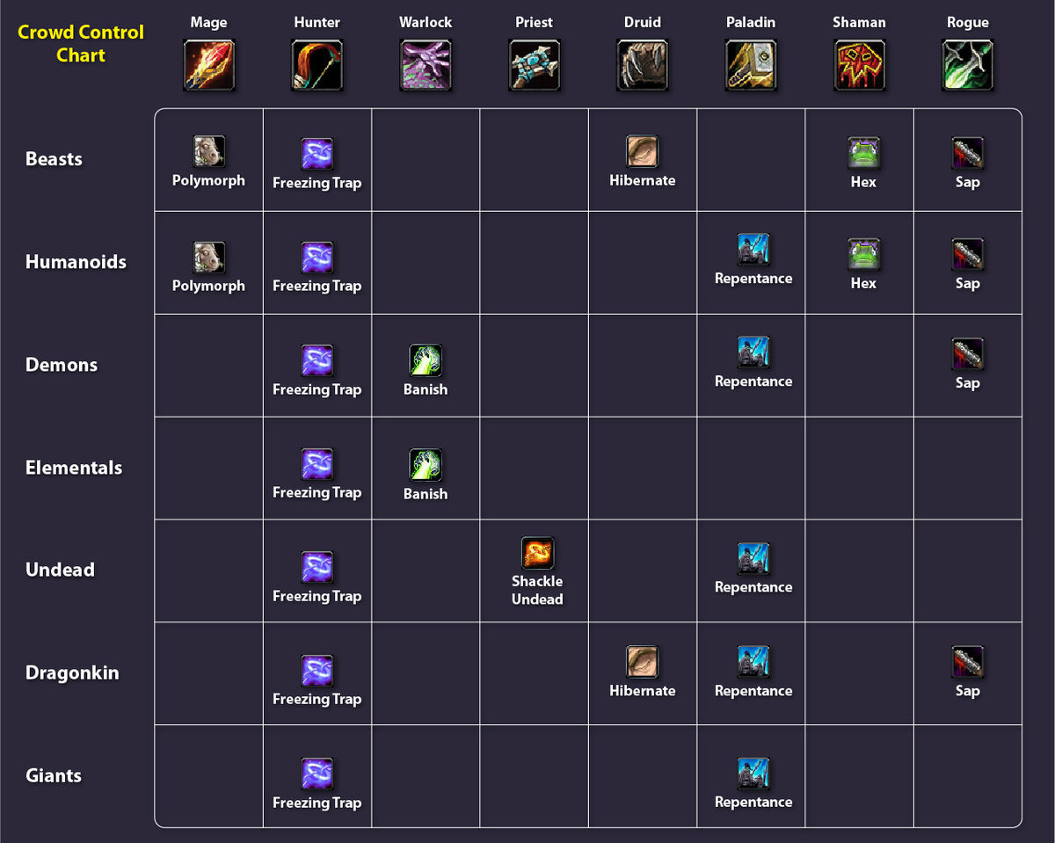Image resolution: width=1055 pixels, height=843 pixels.
Task: Select the Sap icon in the Beasts row
Action: pyautogui.click(x=968, y=151)
